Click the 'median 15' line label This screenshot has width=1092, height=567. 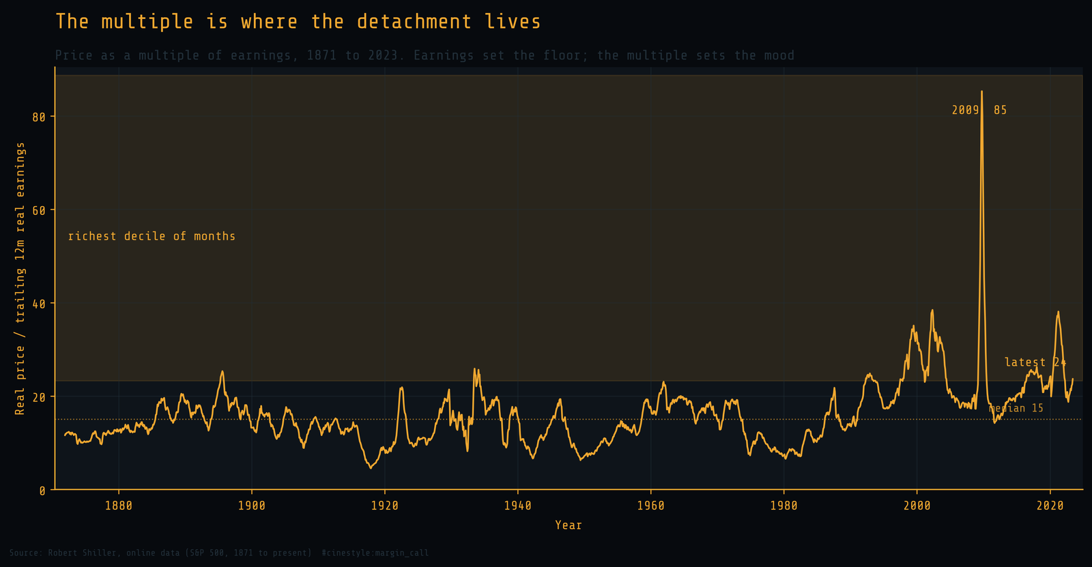(x=1016, y=408)
